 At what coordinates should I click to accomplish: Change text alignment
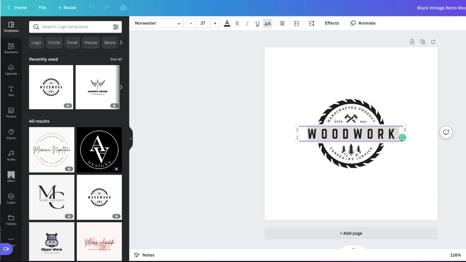[x=282, y=23]
